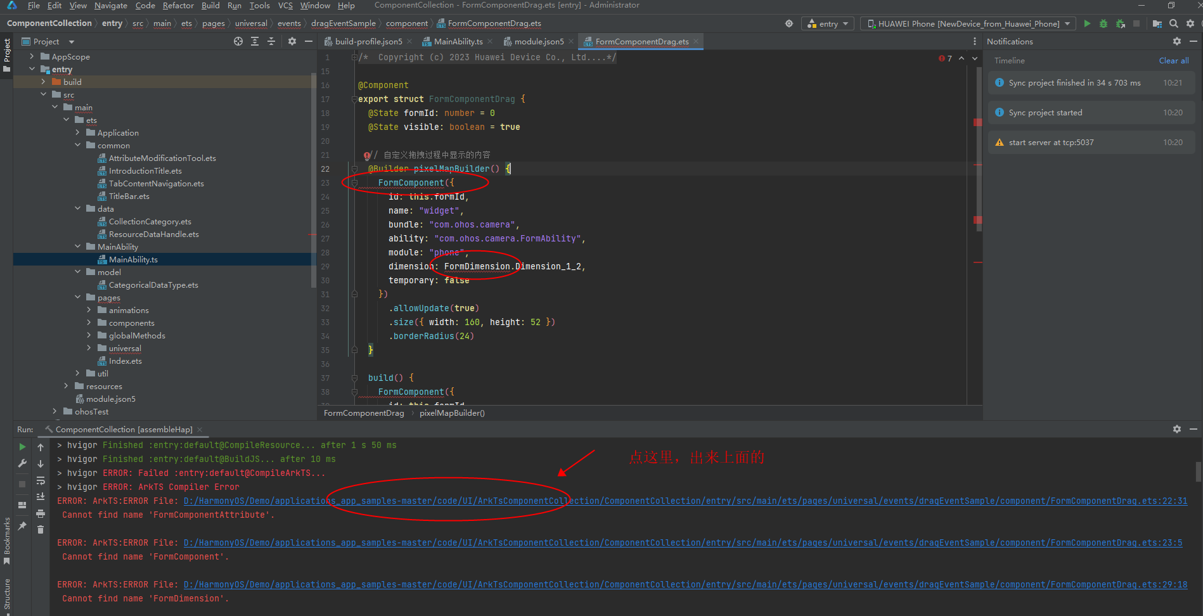Start debugging with the green bug icon
Screen dimensions: 1203x616
[1103, 23]
